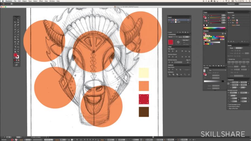Toggle the Scale Rectangle Corners checkbox
Image resolution: width=251 pixels, height=141 pixels.
228,104
